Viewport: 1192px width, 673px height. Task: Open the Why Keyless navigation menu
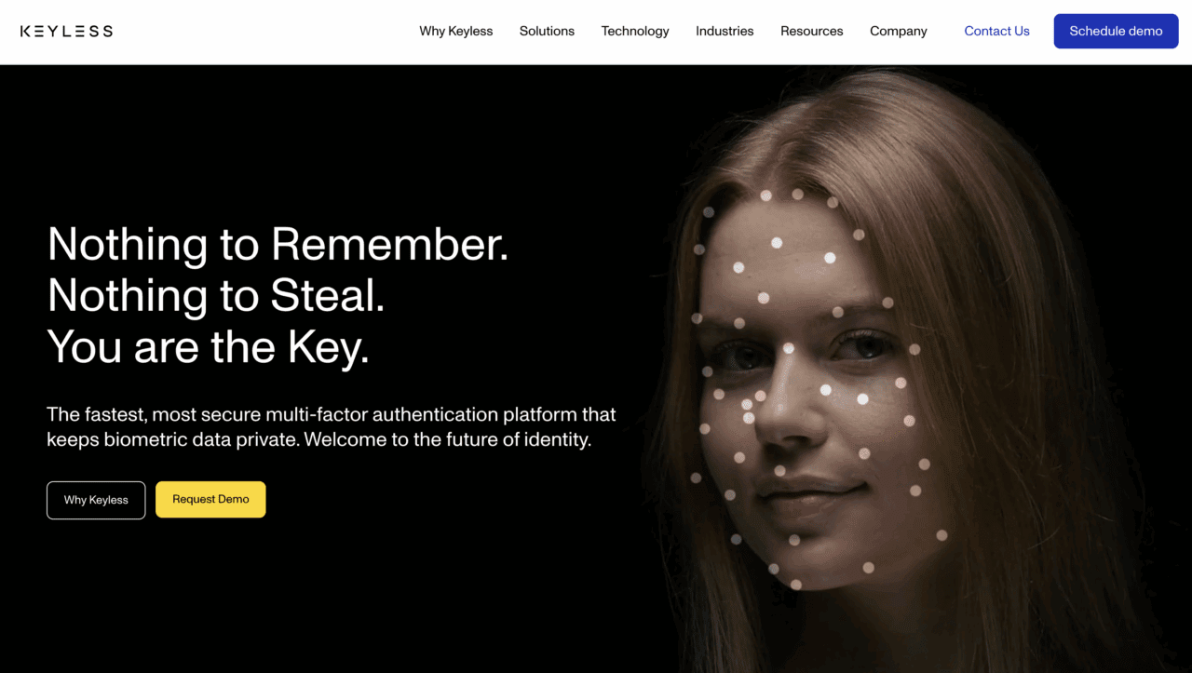point(455,31)
